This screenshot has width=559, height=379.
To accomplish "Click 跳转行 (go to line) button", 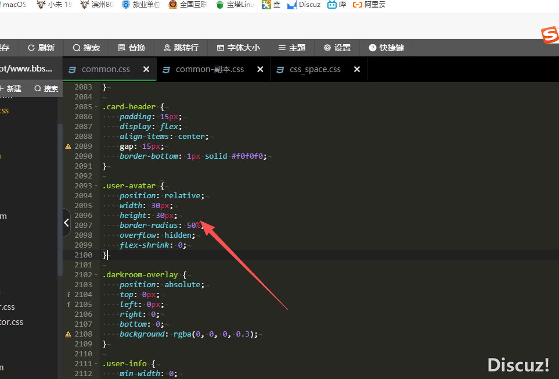I will coord(181,48).
